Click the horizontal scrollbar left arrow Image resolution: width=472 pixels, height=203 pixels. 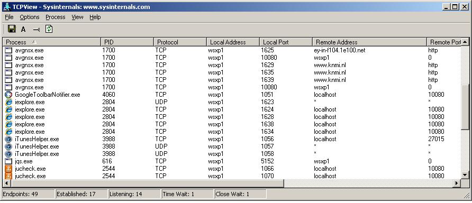click(6, 183)
